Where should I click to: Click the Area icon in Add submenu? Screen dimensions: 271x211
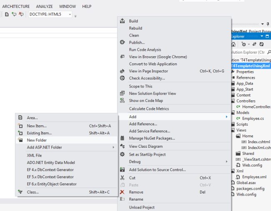coord(20,117)
